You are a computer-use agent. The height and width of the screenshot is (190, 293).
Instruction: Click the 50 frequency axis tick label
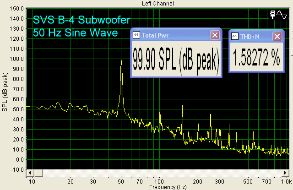point(121,182)
